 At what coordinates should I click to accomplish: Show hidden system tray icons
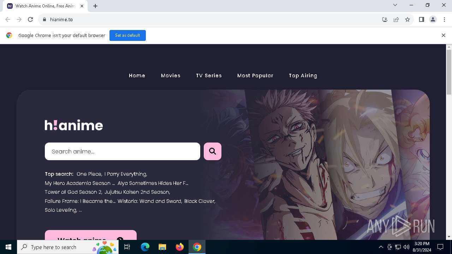coord(381,247)
